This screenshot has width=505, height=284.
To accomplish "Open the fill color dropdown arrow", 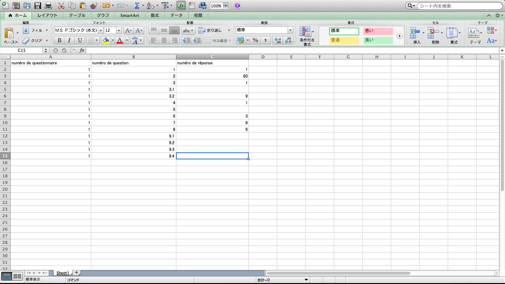I will (x=113, y=41).
